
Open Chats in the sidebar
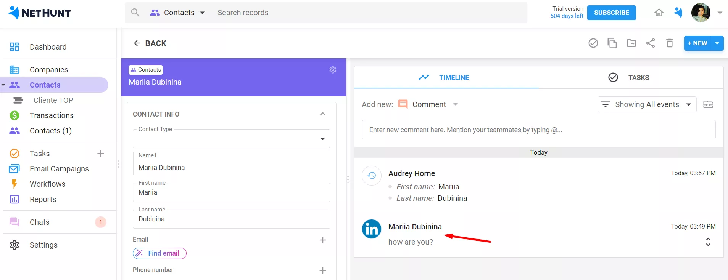tap(40, 222)
